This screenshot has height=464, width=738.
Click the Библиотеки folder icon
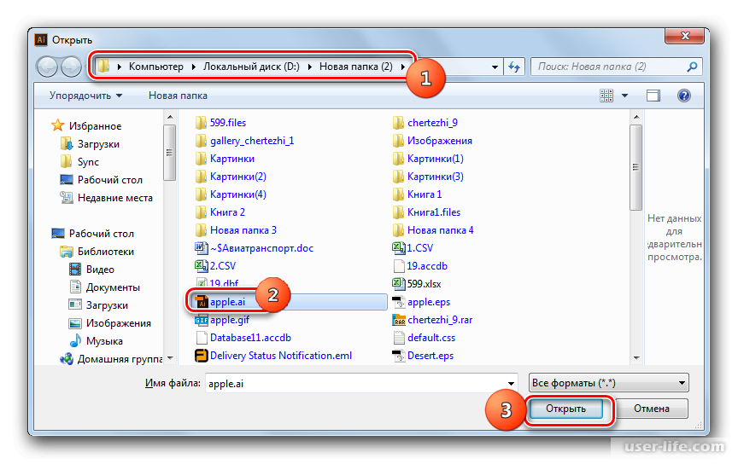click(67, 252)
